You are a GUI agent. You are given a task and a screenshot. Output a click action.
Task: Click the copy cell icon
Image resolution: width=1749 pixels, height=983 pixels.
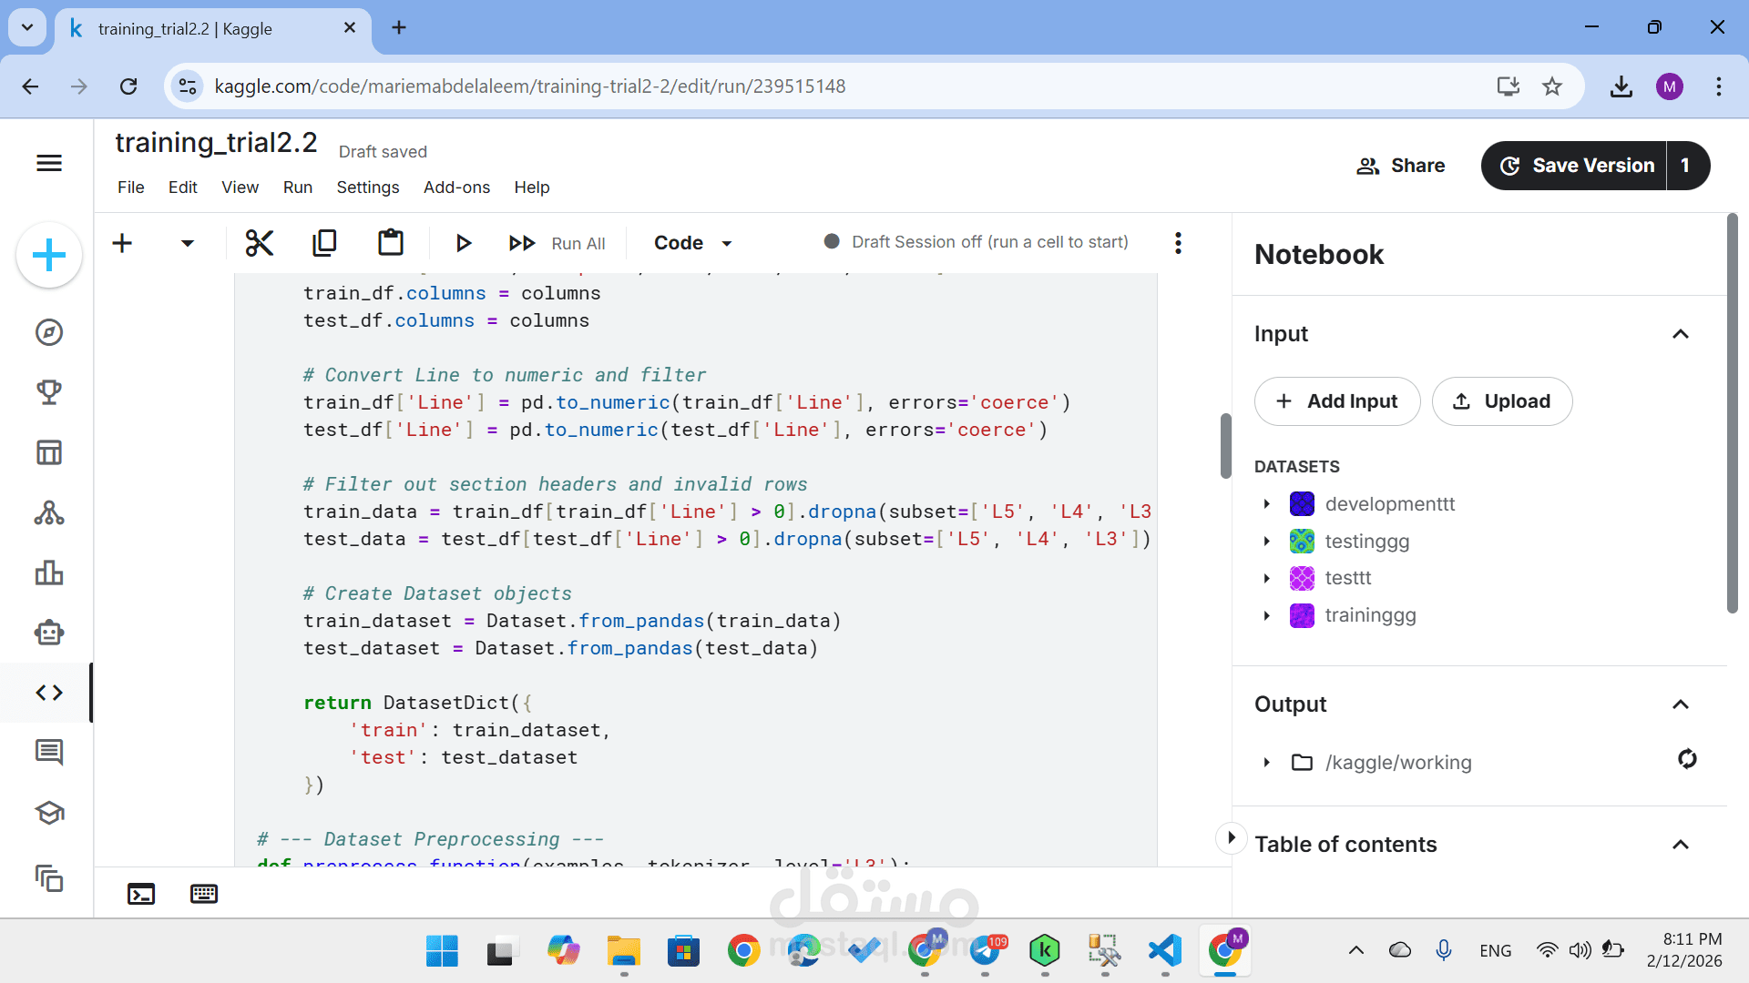click(324, 243)
